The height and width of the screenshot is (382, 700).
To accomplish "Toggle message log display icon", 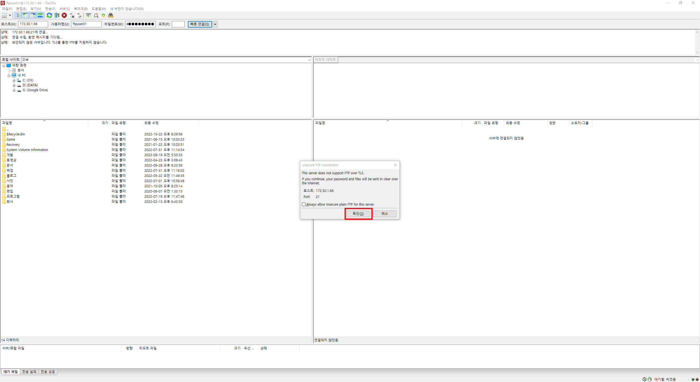I will pos(18,15).
